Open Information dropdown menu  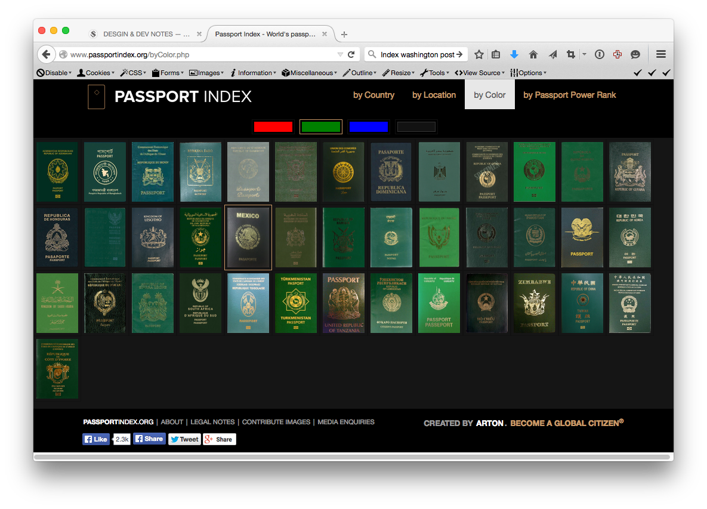[253, 73]
